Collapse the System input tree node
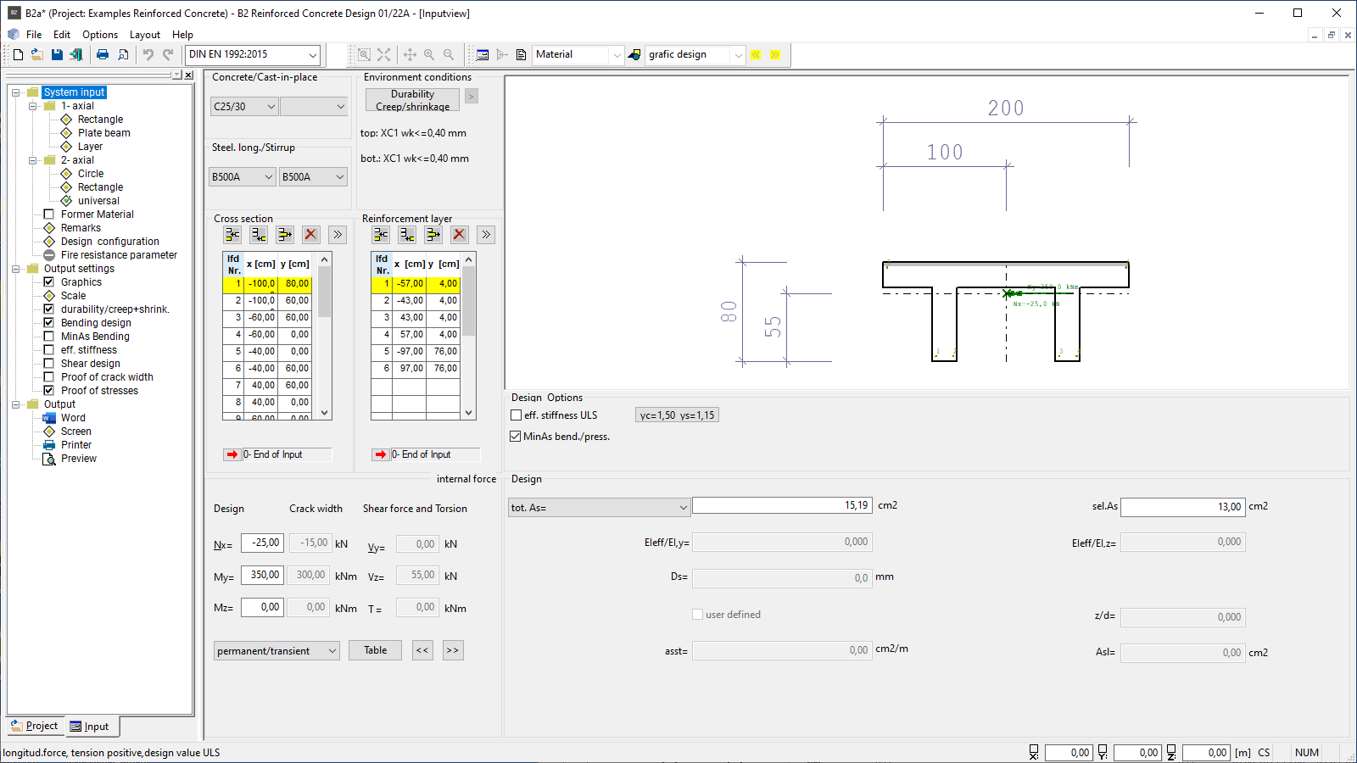Screen dimensions: 1357x763 pyautogui.click(x=16, y=92)
